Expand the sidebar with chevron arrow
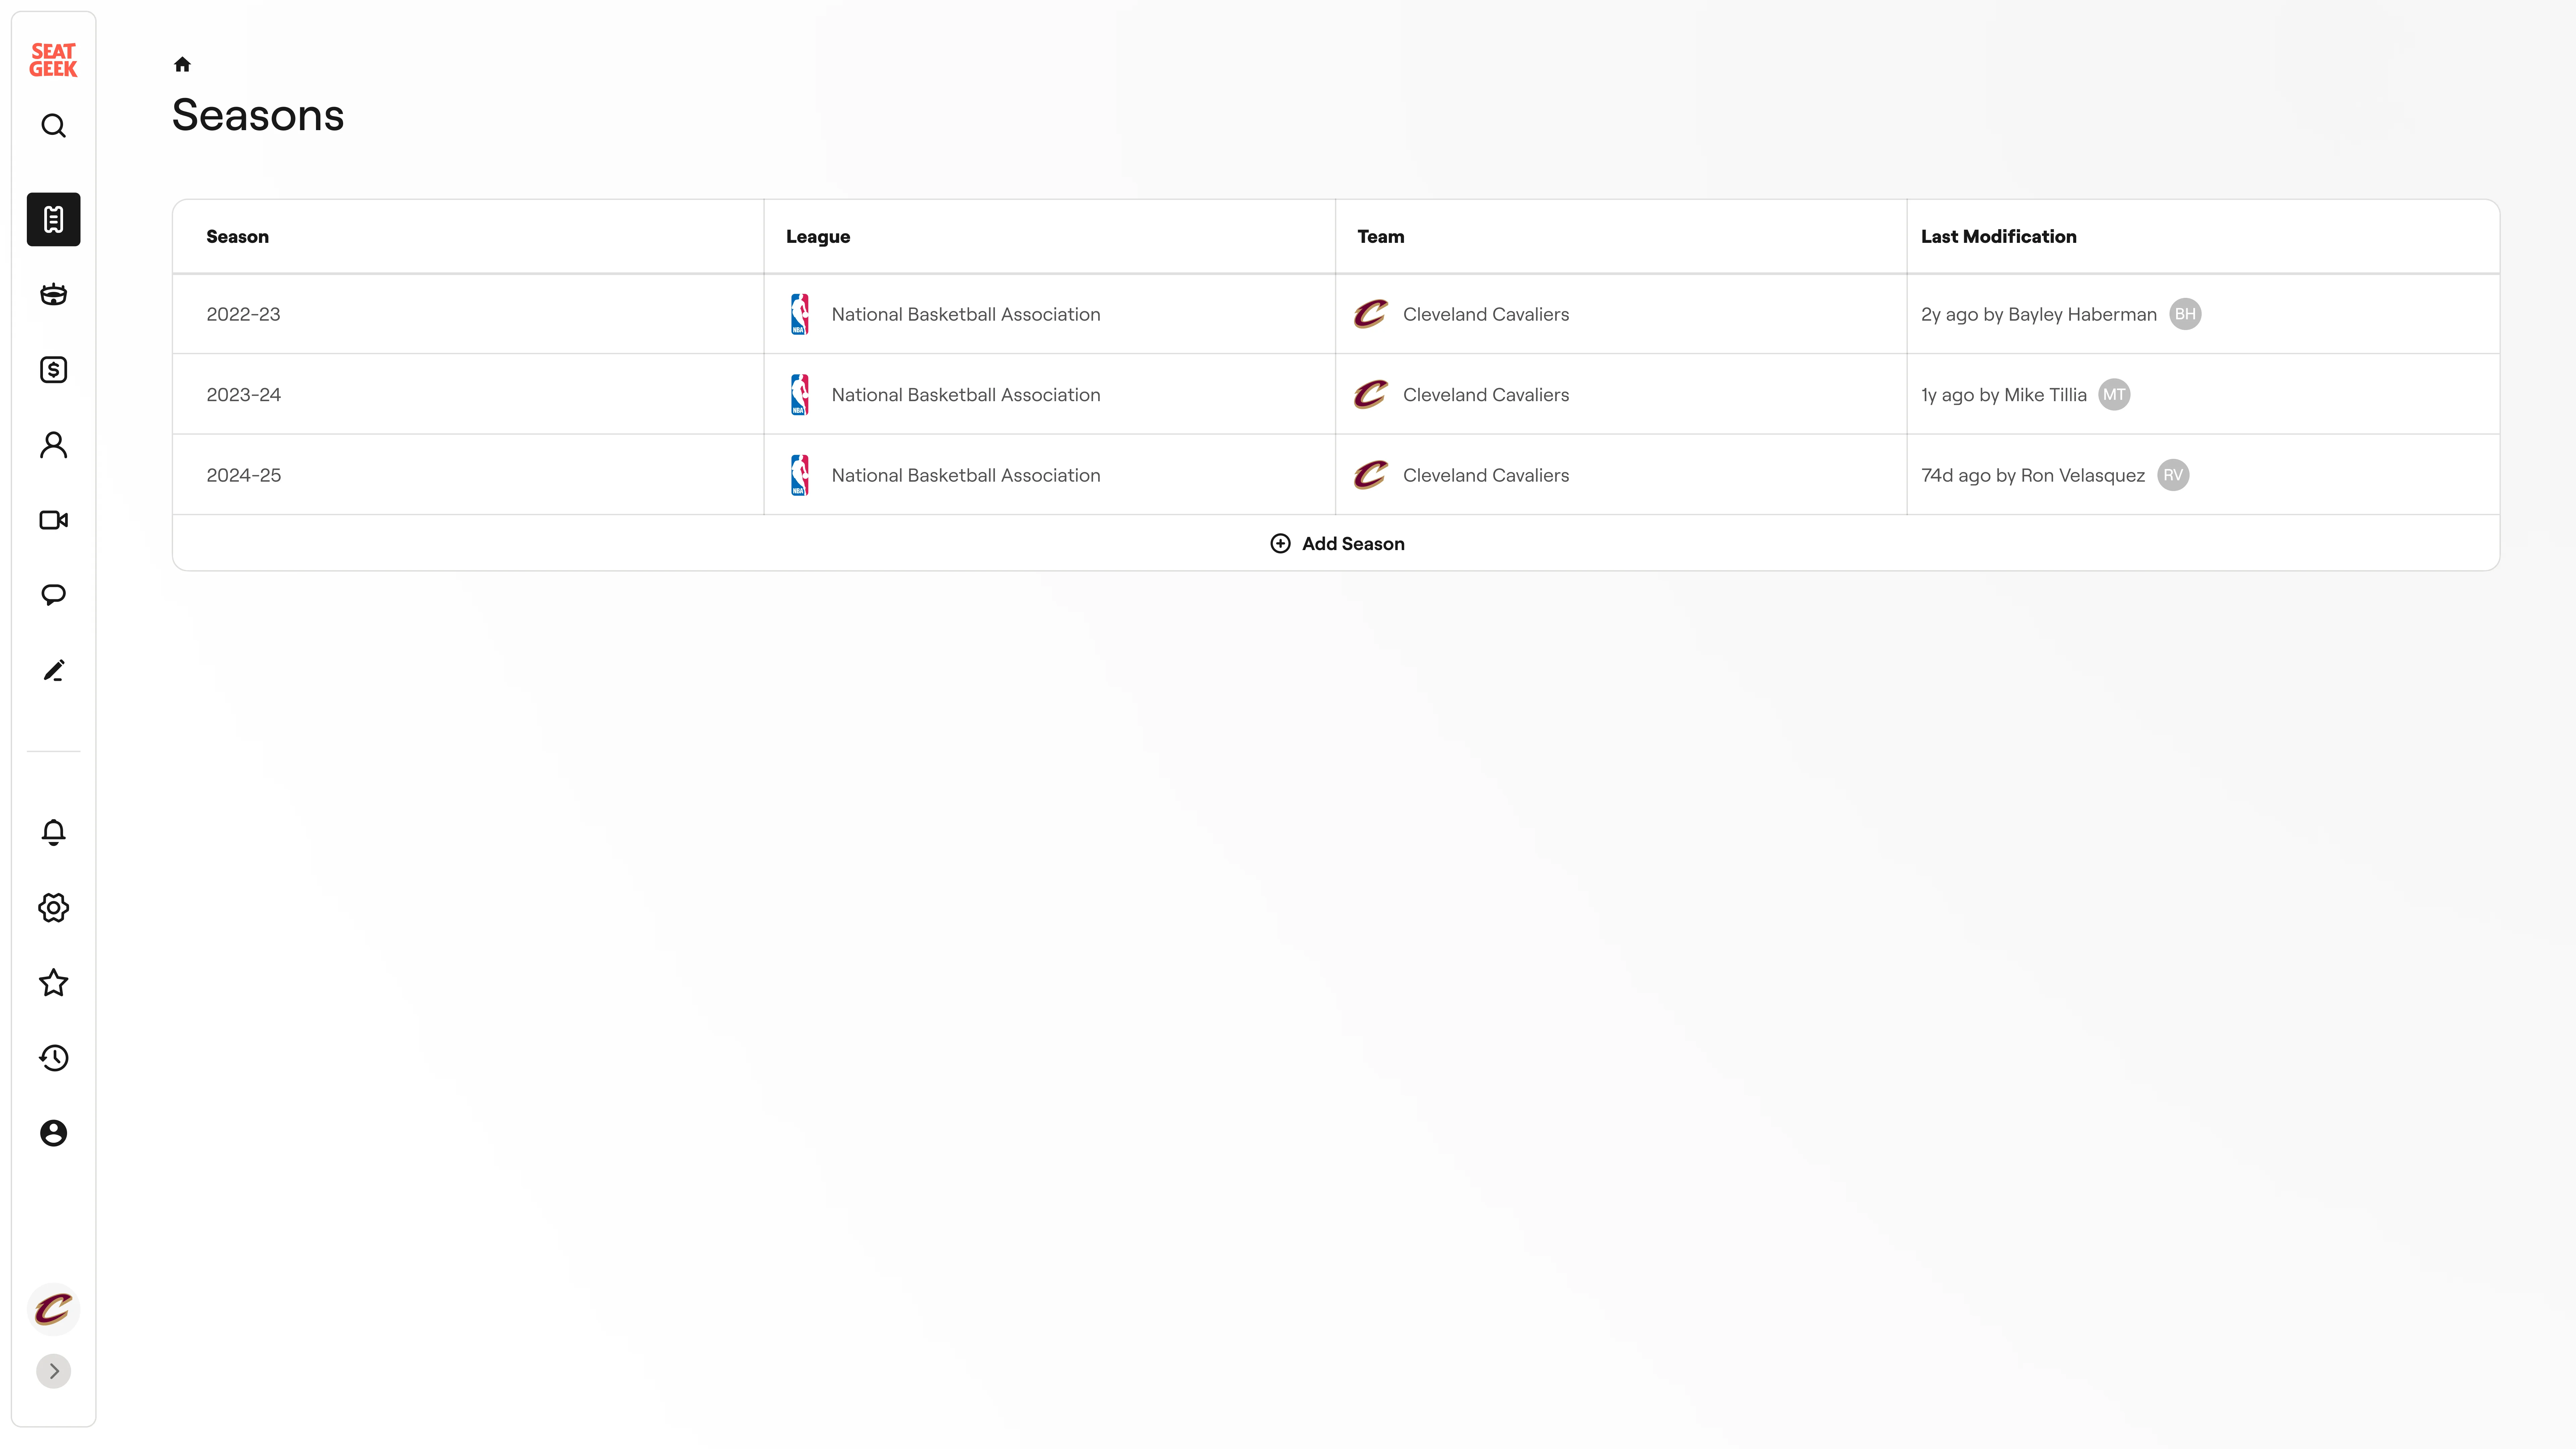2576x1449 pixels. (54, 1371)
